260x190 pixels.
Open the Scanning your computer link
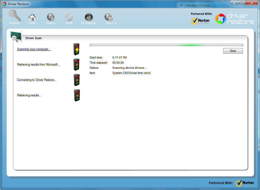tap(34, 49)
